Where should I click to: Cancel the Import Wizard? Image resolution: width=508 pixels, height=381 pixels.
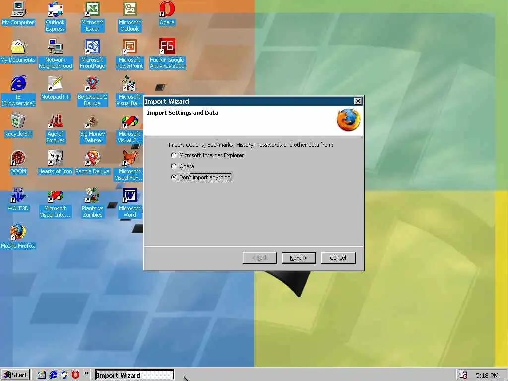click(338, 258)
